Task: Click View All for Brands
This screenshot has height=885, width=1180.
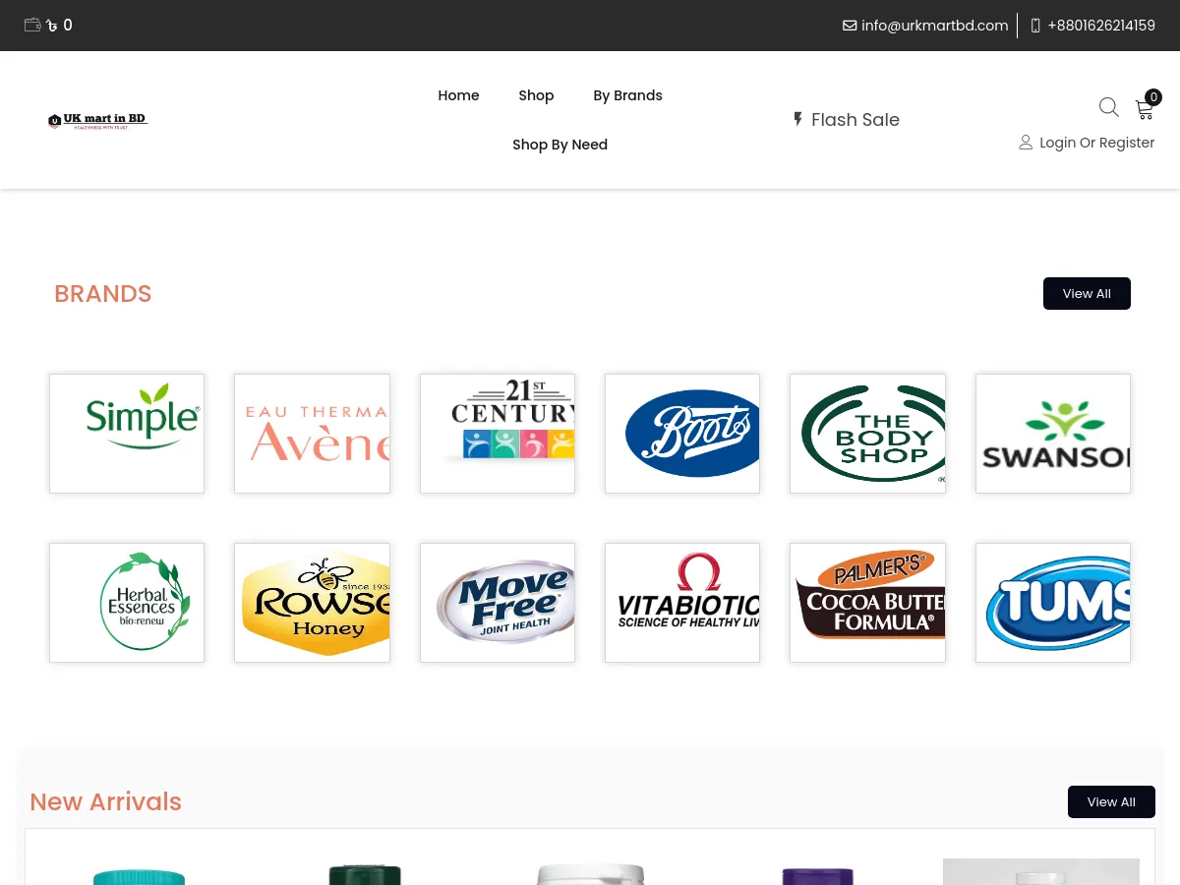Action: 1087,293
